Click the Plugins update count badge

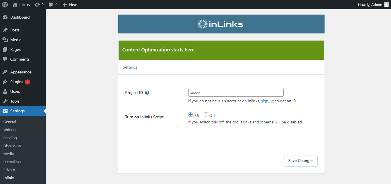coord(27,82)
